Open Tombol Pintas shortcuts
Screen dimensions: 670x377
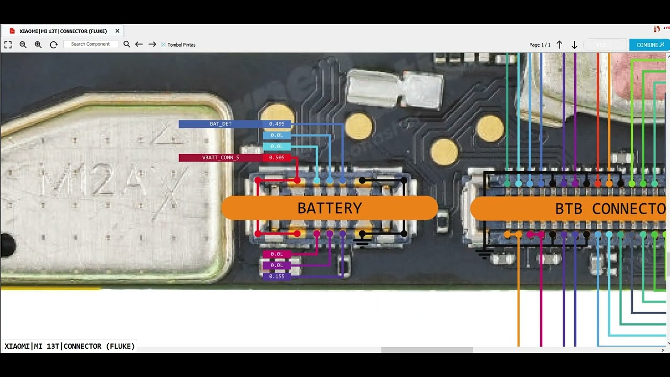point(178,45)
